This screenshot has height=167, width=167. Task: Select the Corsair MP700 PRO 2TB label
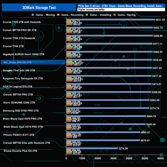[18, 95]
